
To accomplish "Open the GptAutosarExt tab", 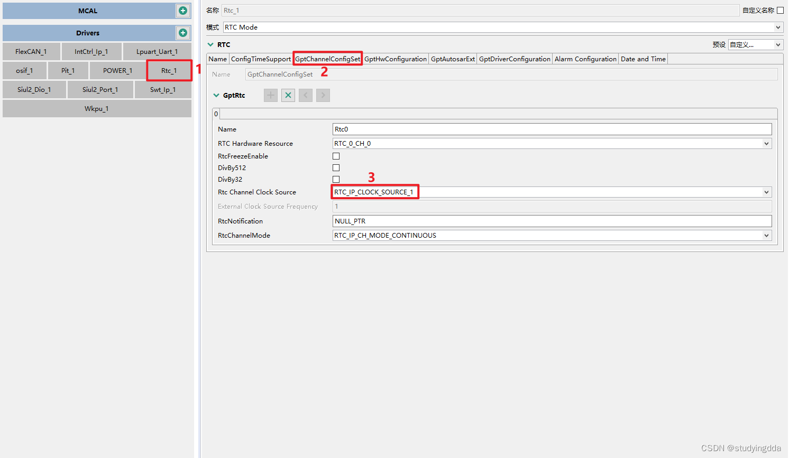I will tap(453, 59).
